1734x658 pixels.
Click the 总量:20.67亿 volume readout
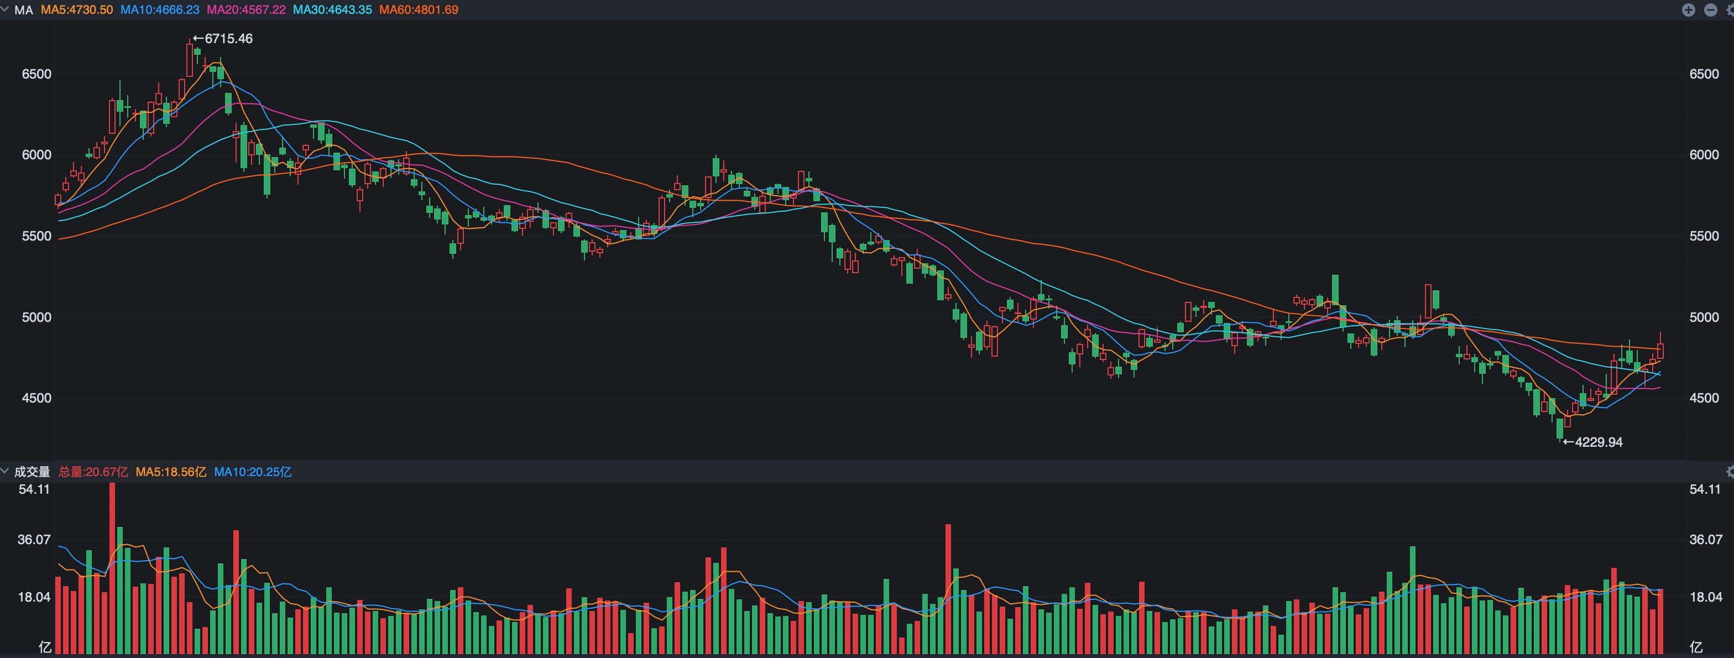[93, 472]
